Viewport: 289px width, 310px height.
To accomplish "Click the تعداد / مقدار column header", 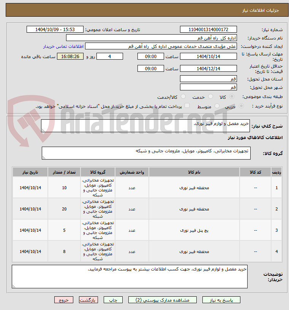I will 64,172.
